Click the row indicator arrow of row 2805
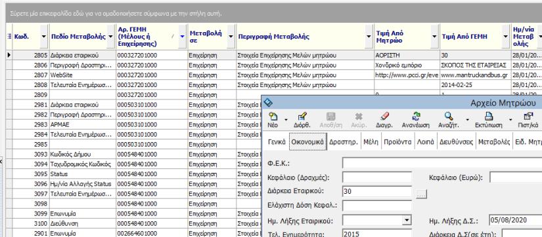Screen dimensions: 542x237 [x=9, y=55]
